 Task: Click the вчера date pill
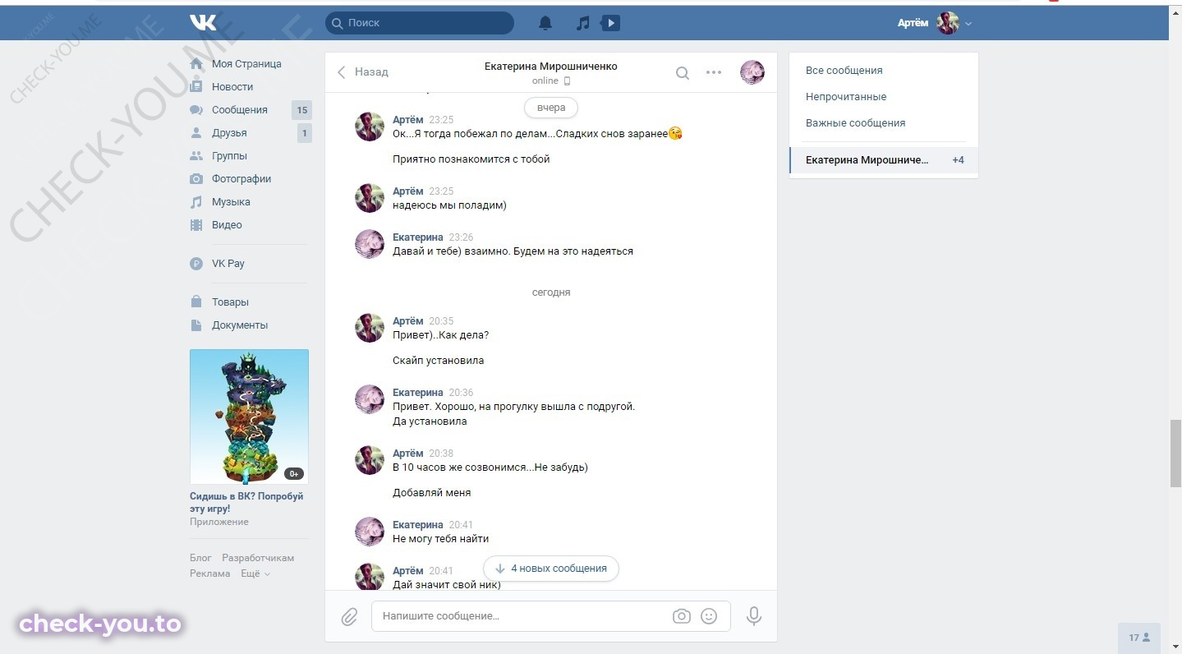click(551, 108)
